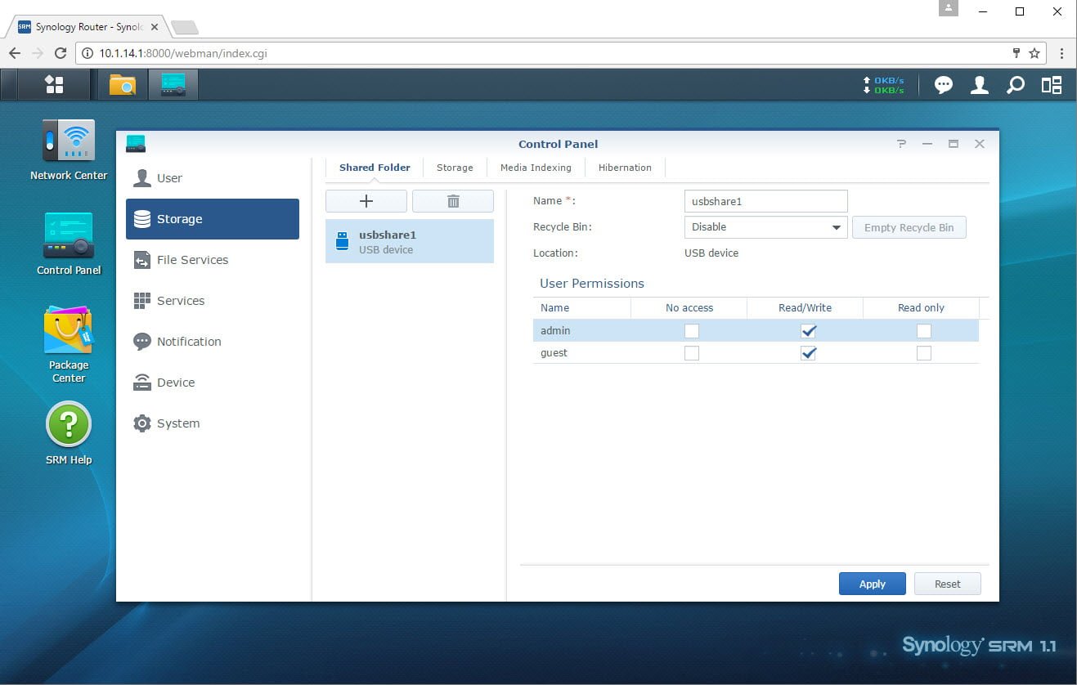Click the No access column header

tap(689, 308)
